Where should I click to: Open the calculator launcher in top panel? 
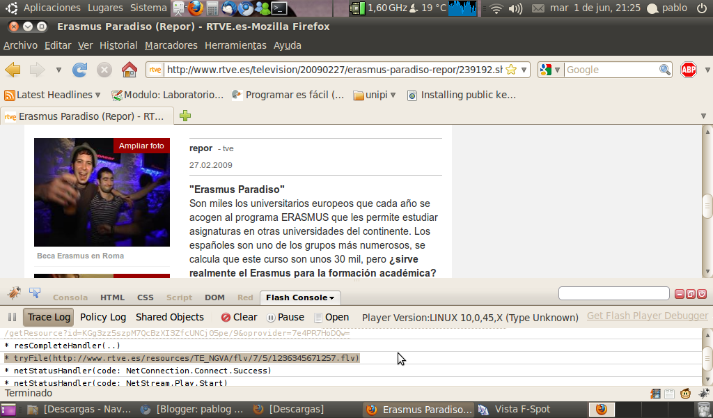[x=212, y=8]
